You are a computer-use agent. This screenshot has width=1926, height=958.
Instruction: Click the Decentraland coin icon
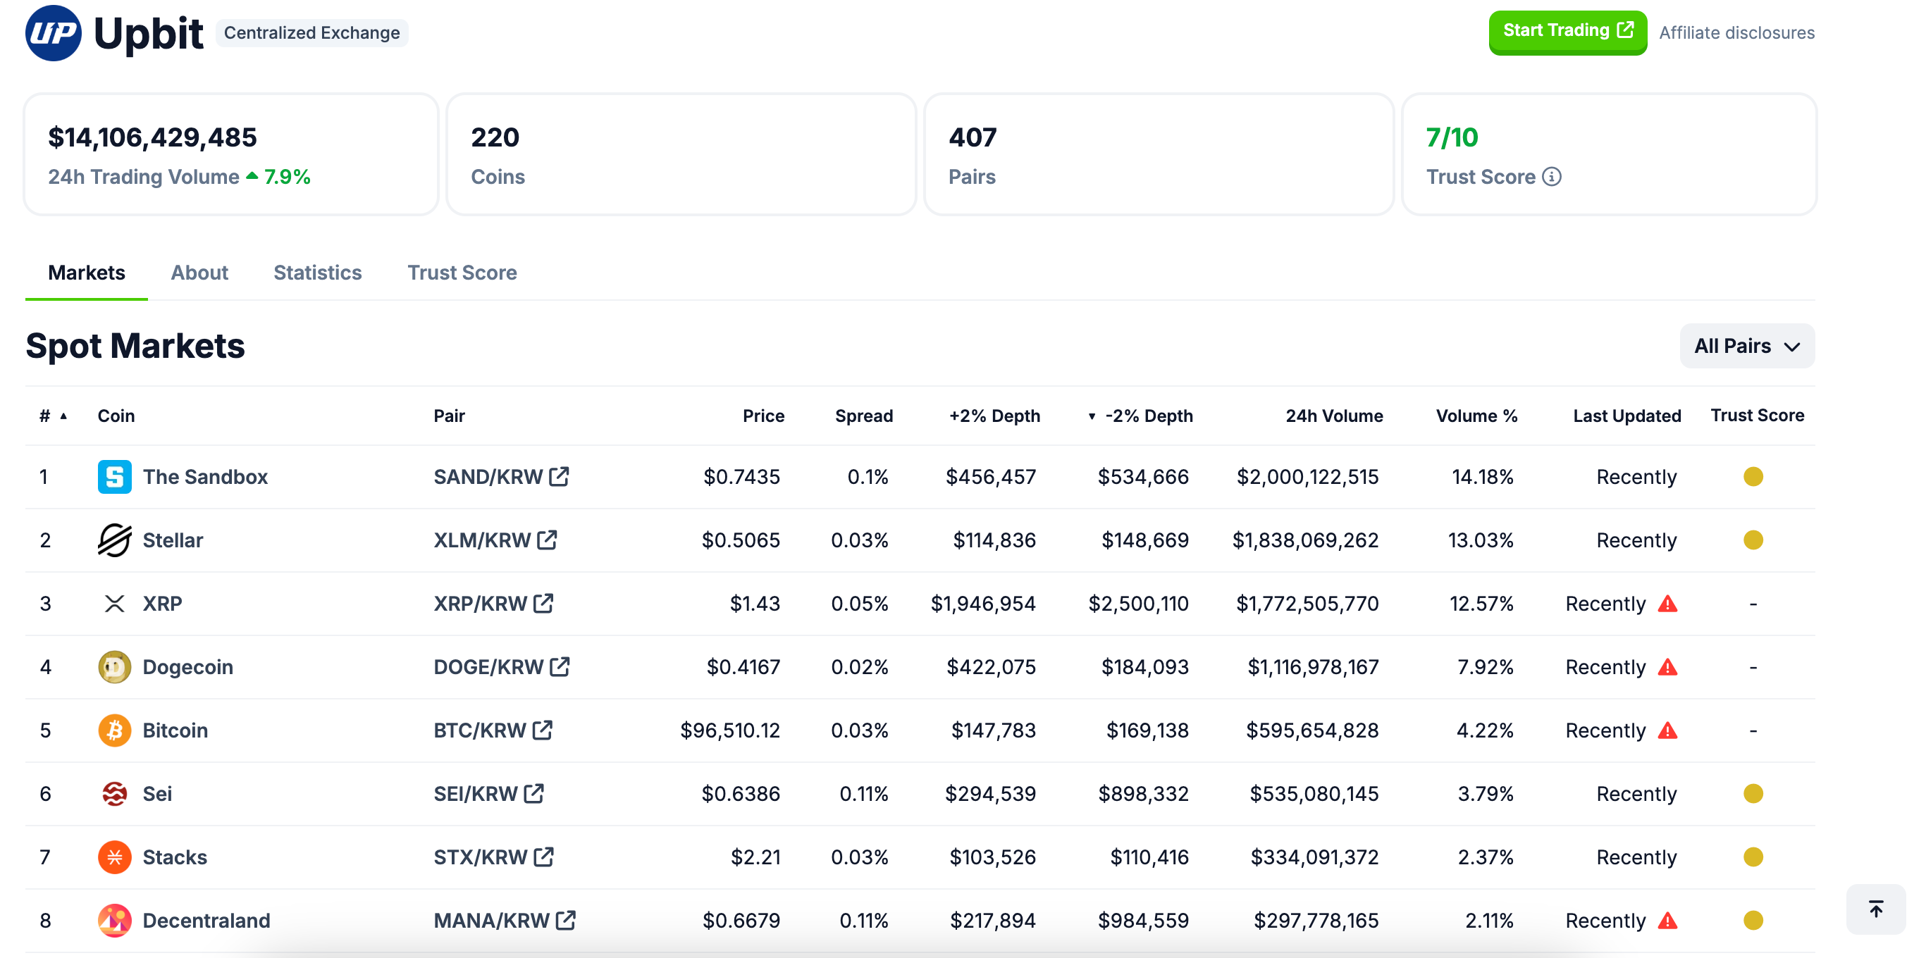coord(114,921)
